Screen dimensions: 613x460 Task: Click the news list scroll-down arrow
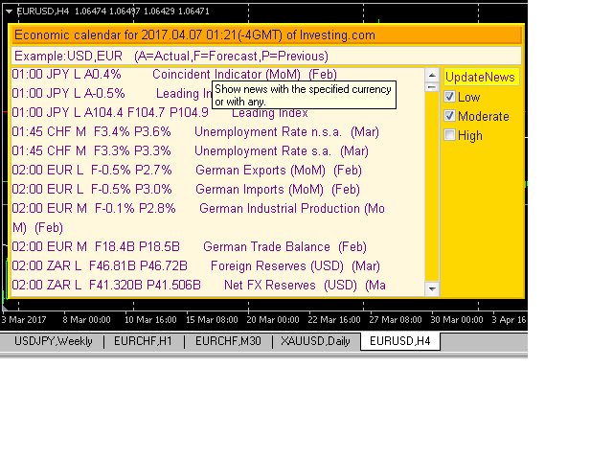coord(432,288)
